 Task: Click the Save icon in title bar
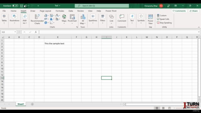click(x=21, y=6)
